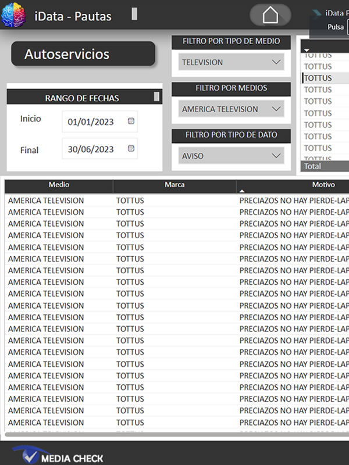
Task: Click the iData - Pautas title text
Action: 73,16
